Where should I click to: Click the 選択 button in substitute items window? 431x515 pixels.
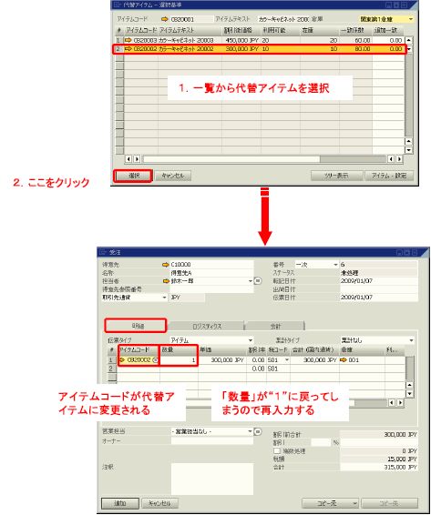(x=133, y=176)
